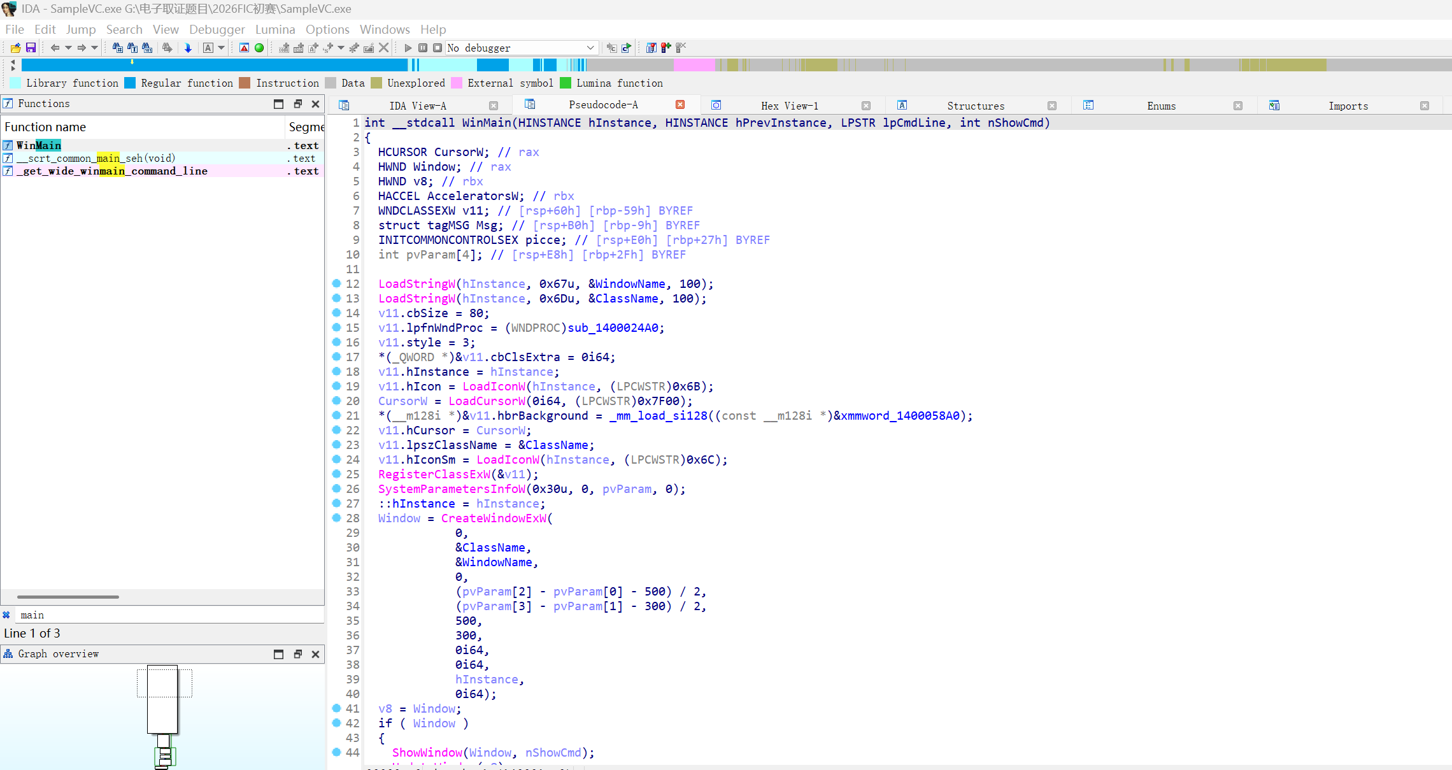1452x770 pixels.
Task: Click the breakpoint list icon
Action: coord(651,48)
